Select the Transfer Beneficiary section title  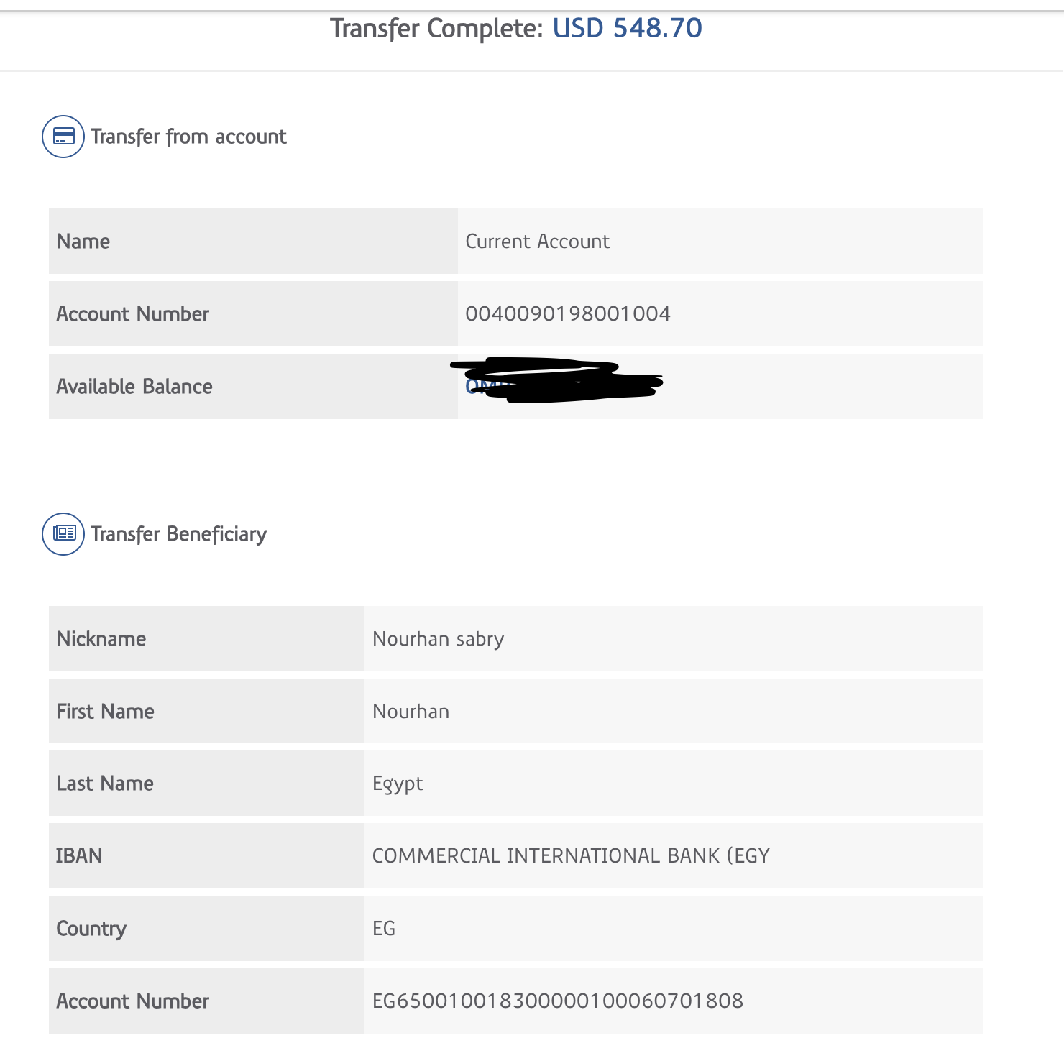[178, 534]
